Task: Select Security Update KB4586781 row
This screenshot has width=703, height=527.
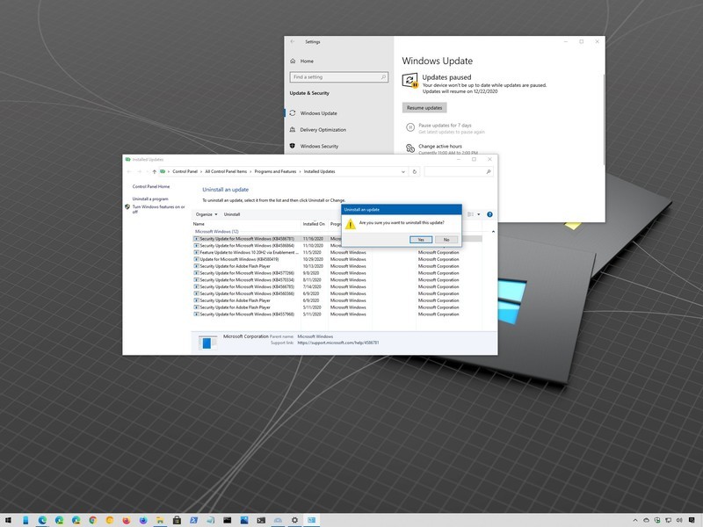Action: [337, 239]
